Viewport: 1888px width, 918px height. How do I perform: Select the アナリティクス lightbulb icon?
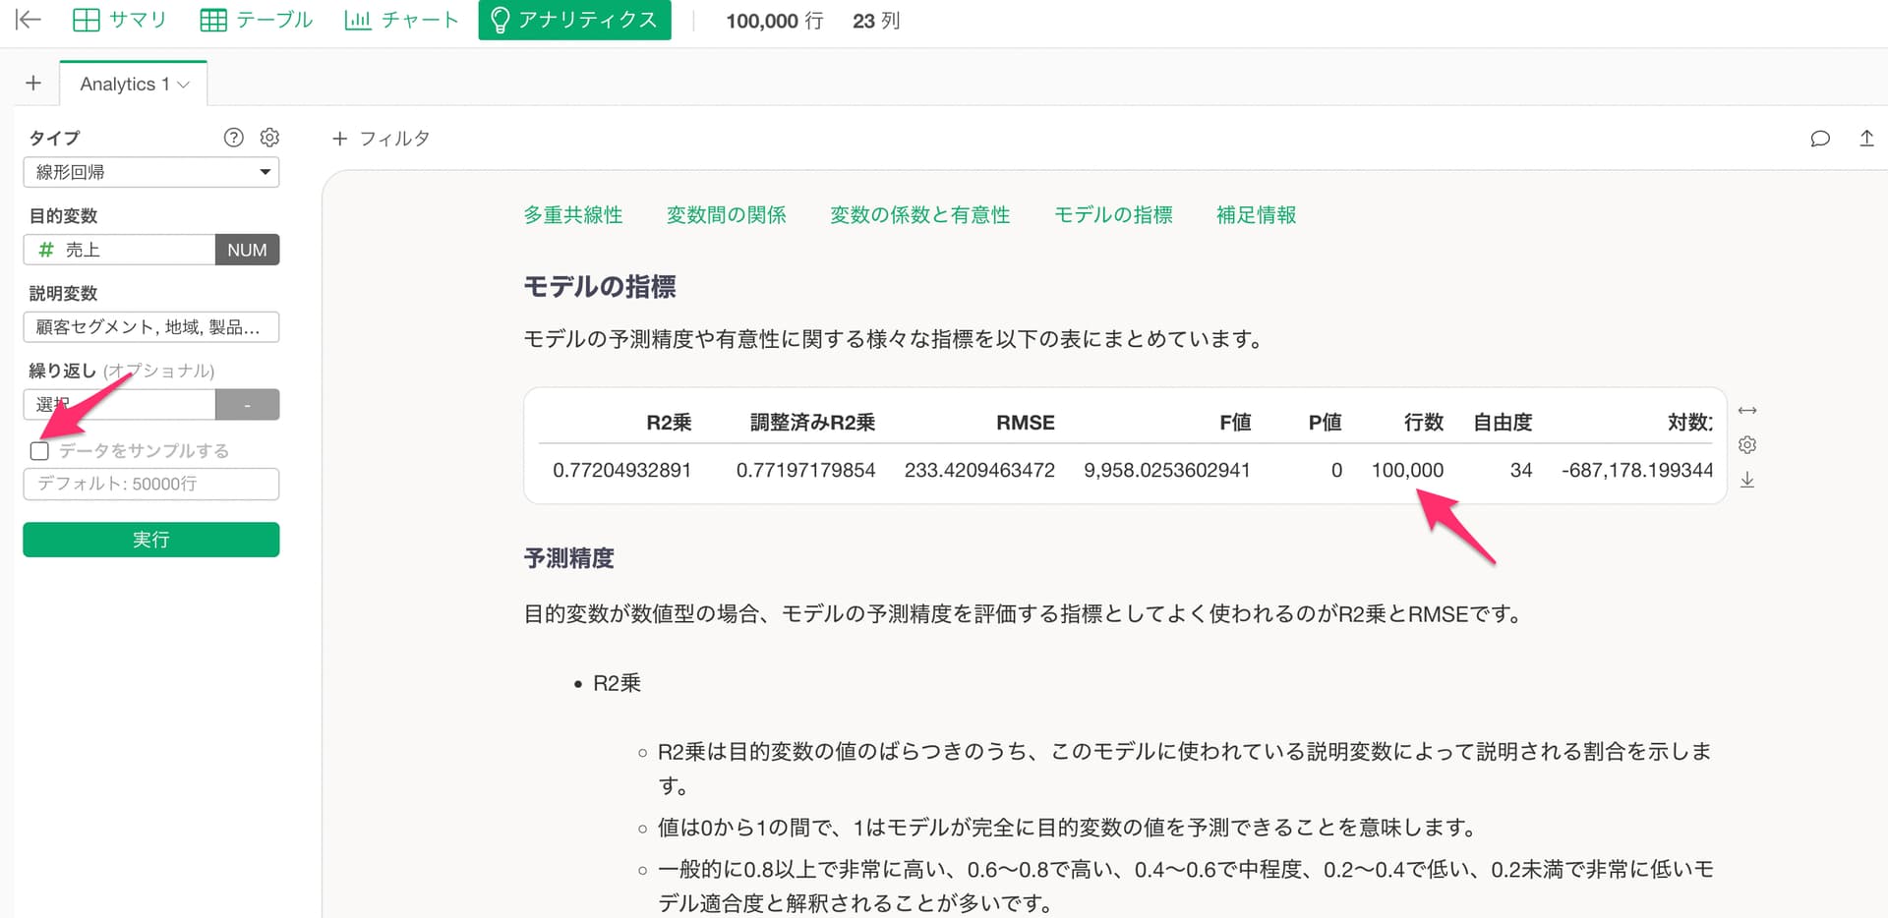[x=574, y=19]
